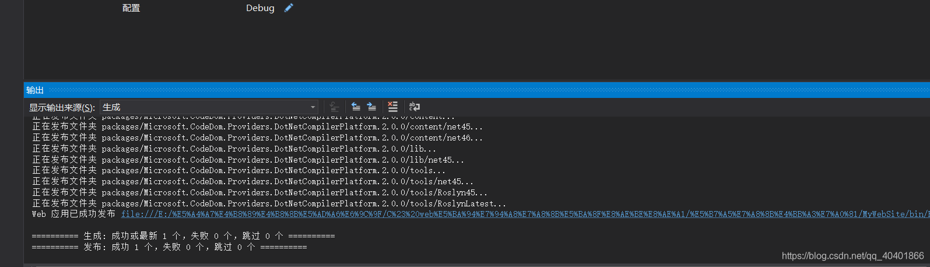
Task: Click the output line ending lib/net45...
Action: point(248,160)
